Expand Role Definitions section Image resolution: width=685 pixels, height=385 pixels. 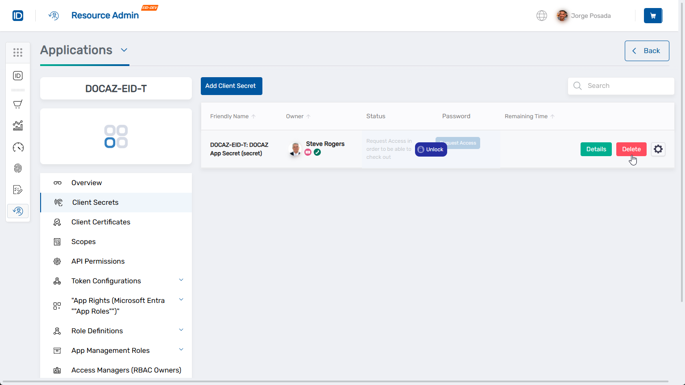[181, 330]
